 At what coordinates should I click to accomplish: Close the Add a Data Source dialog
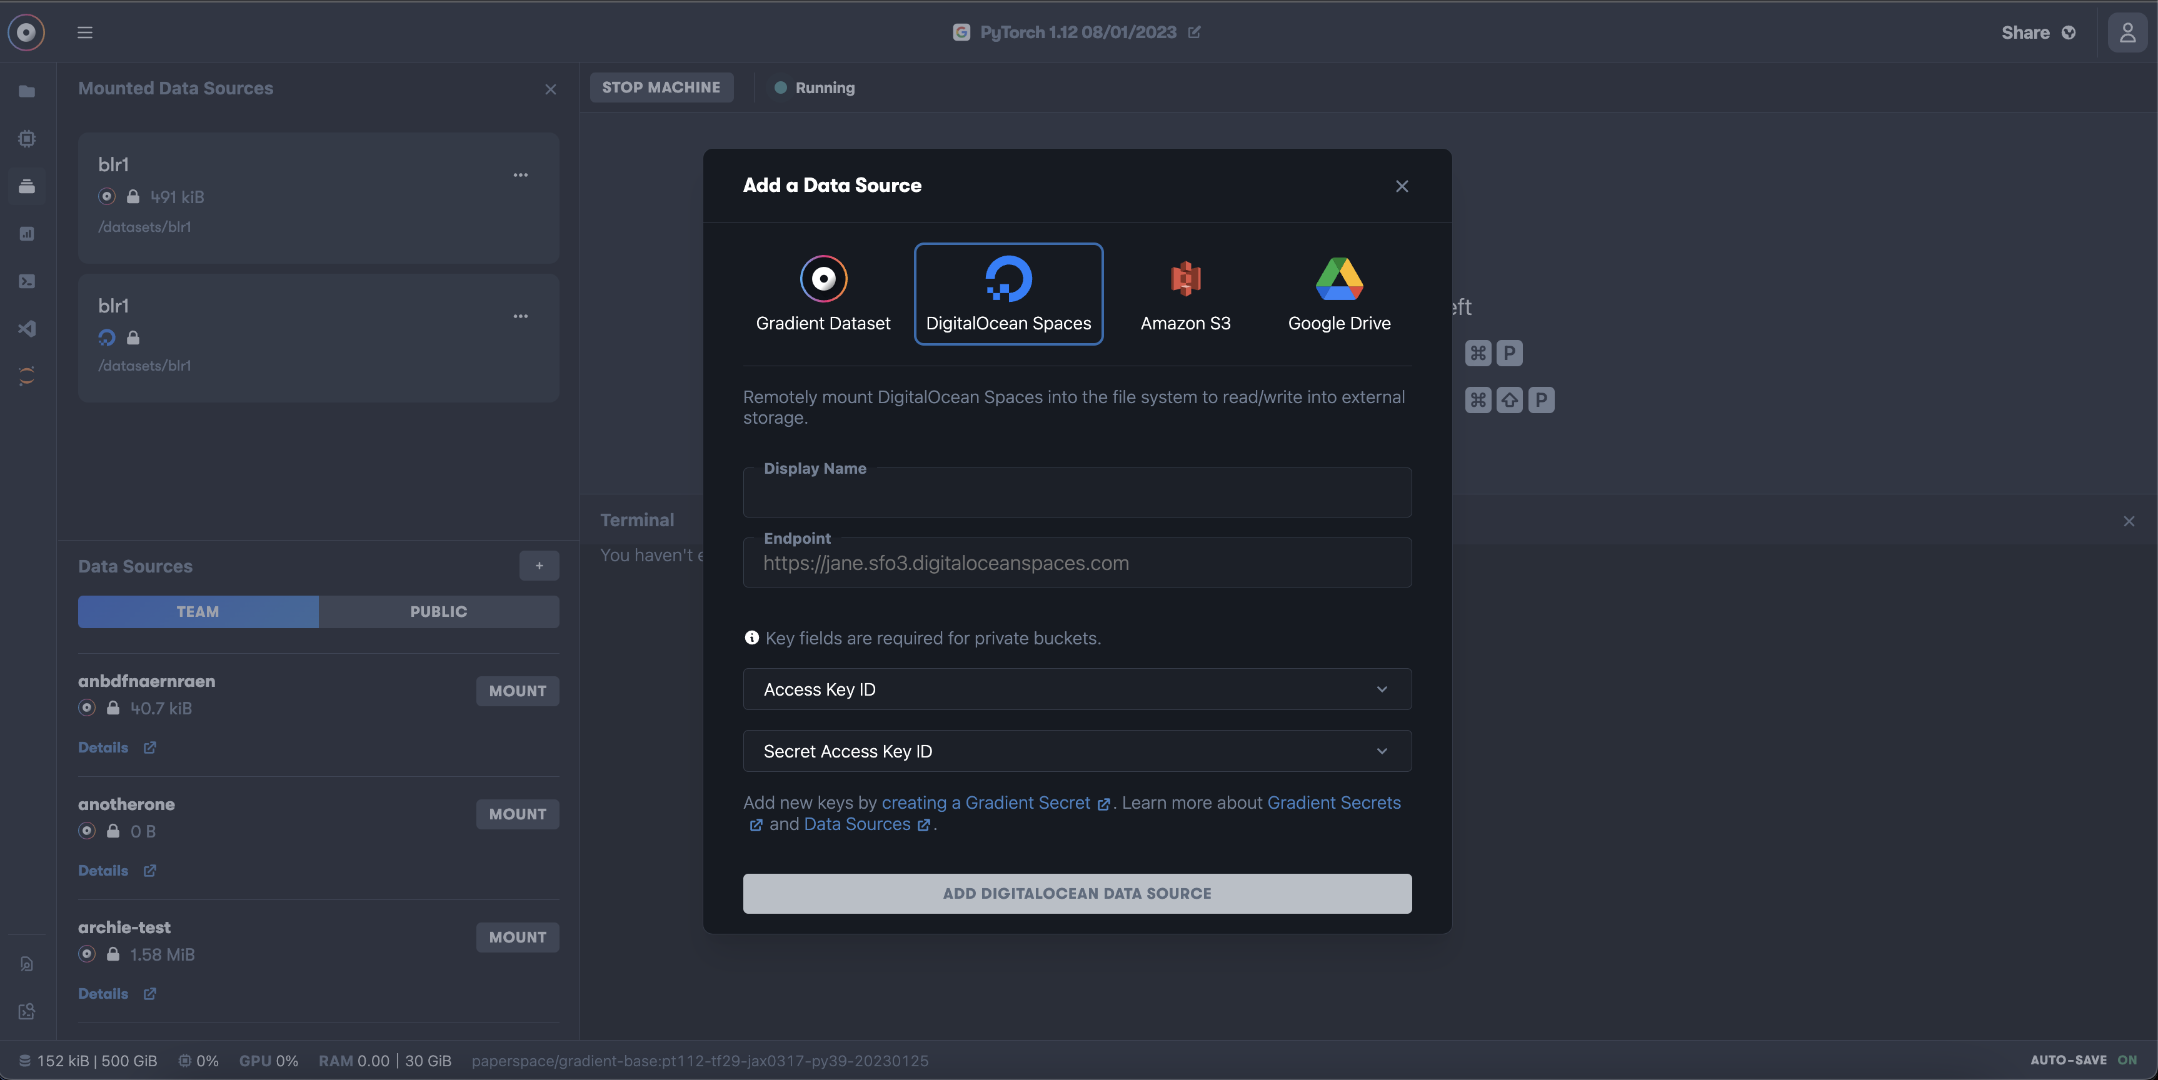pos(1402,186)
